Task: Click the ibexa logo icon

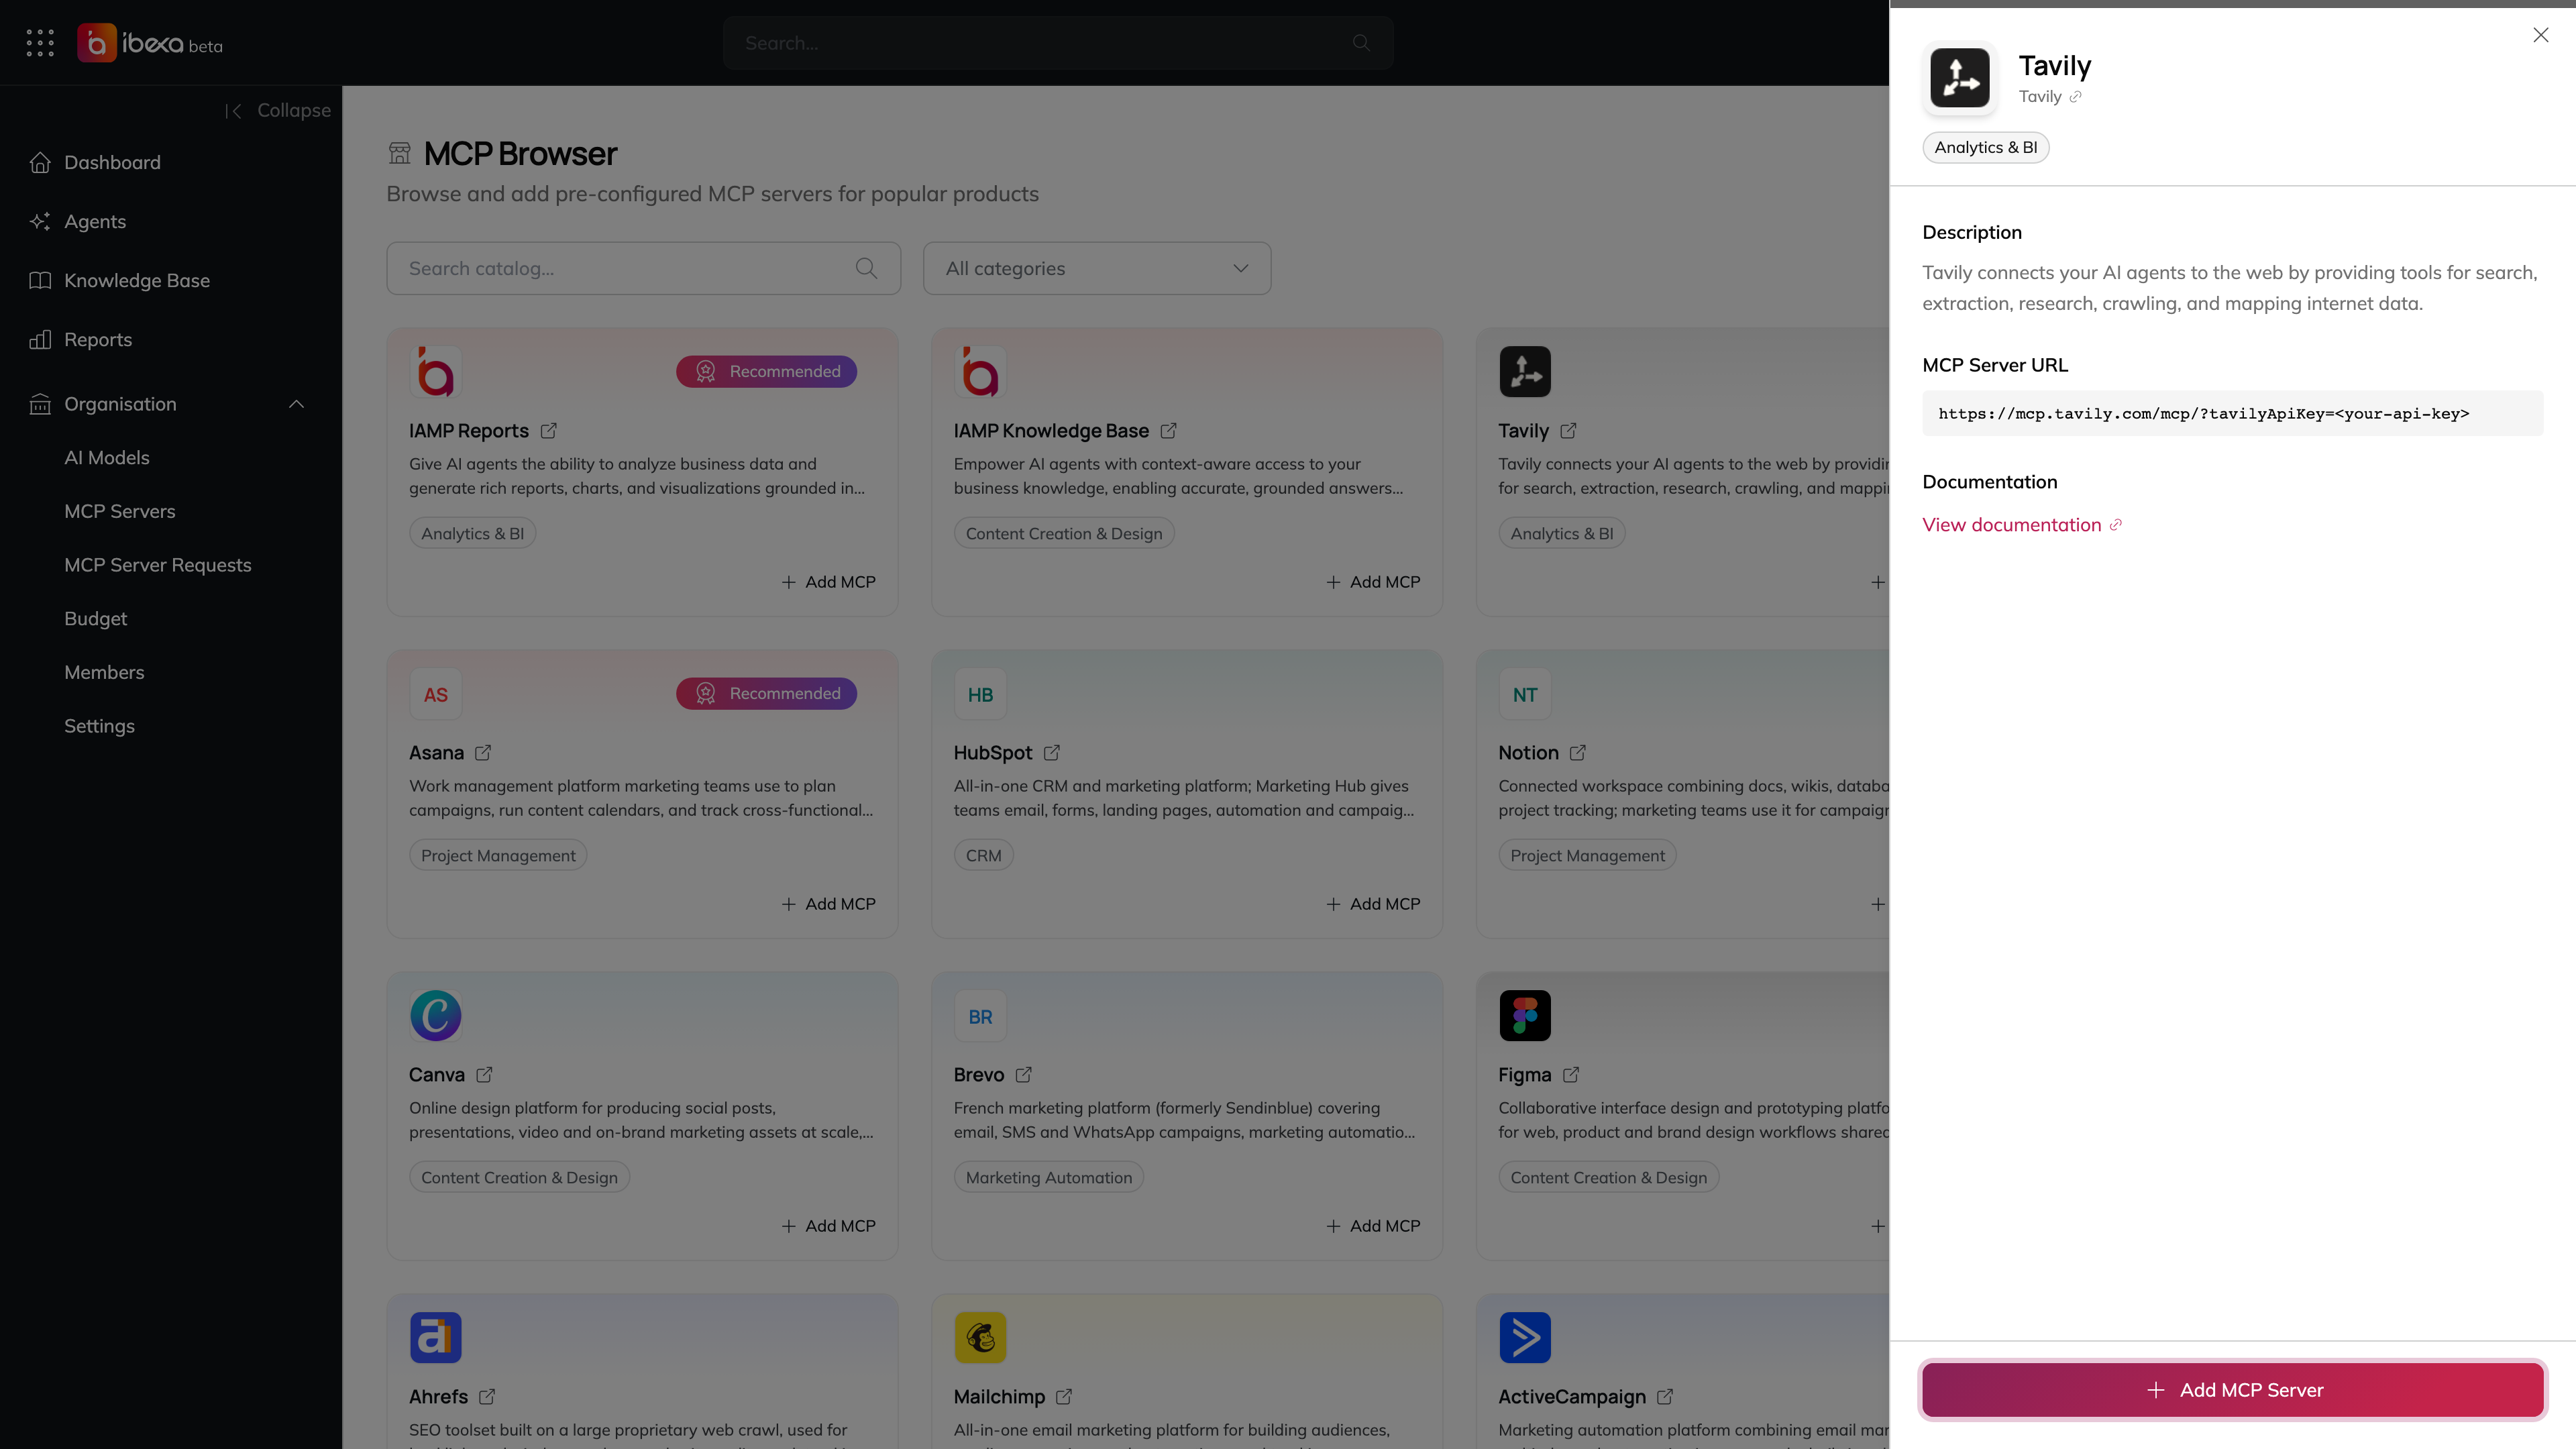Action: [97, 43]
